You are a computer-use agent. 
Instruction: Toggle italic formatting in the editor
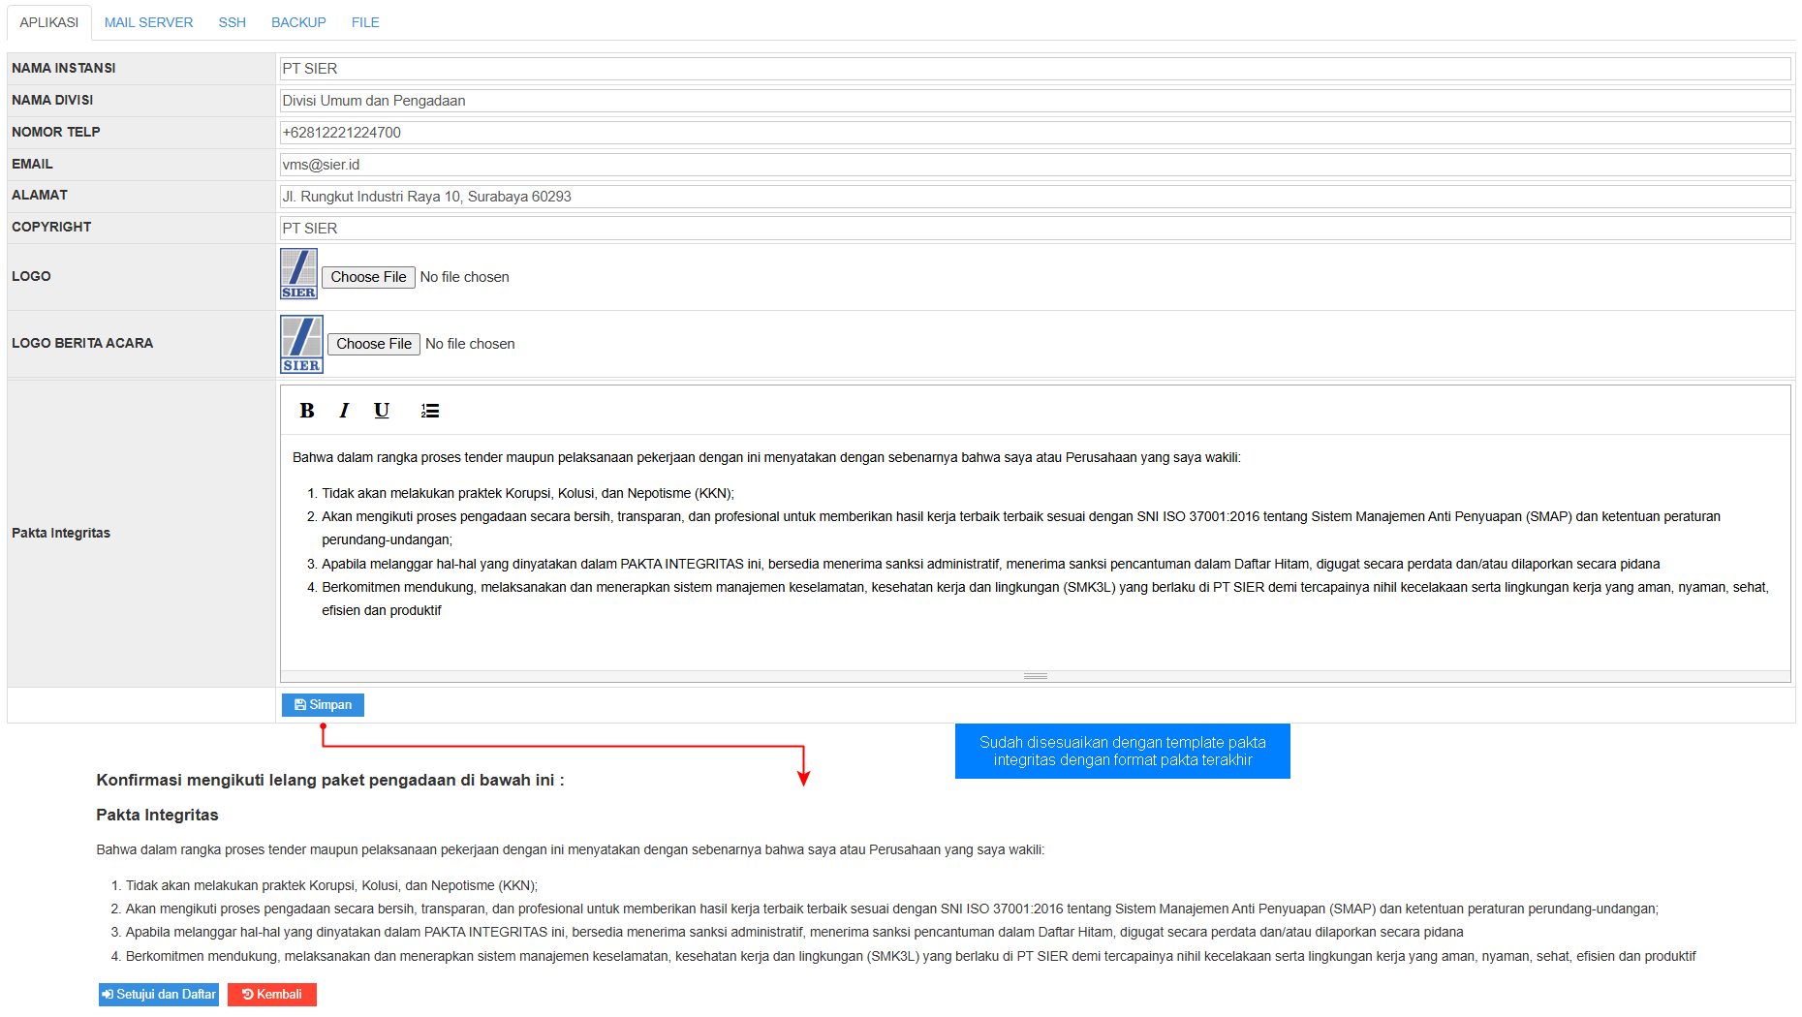click(x=344, y=411)
